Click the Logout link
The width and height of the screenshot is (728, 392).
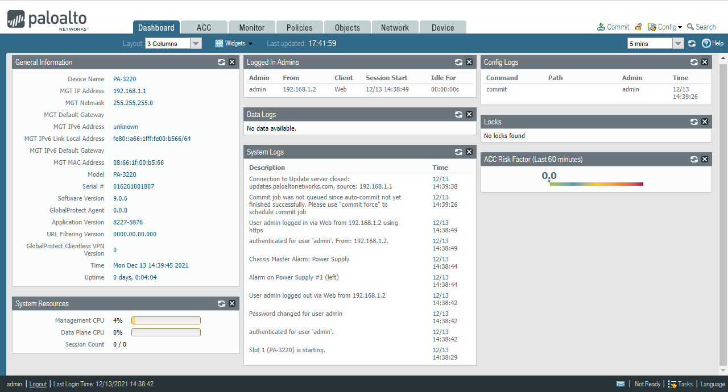click(x=38, y=384)
